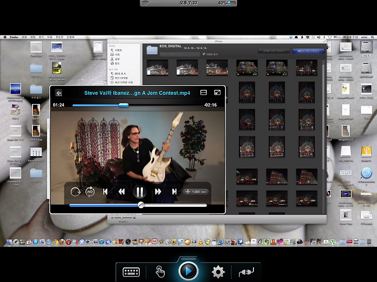Open the Apple menu
The height and width of the screenshot is (282, 377).
[x=5, y=37]
